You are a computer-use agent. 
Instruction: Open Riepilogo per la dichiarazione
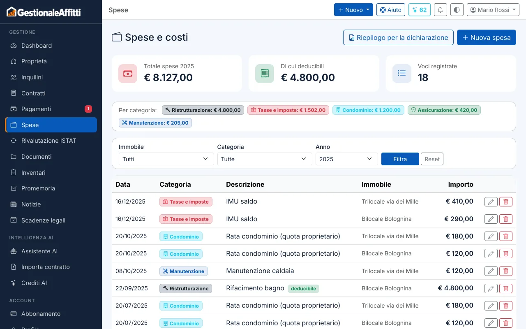point(398,37)
